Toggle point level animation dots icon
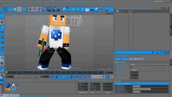Screen dimensions: 172x97 pos(107,77)
